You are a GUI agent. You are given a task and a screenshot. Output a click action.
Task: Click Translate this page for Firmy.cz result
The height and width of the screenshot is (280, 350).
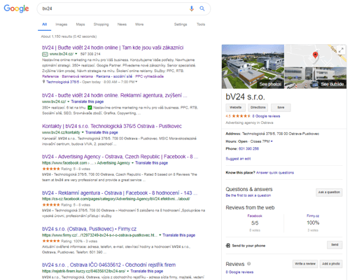click(x=178, y=235)
